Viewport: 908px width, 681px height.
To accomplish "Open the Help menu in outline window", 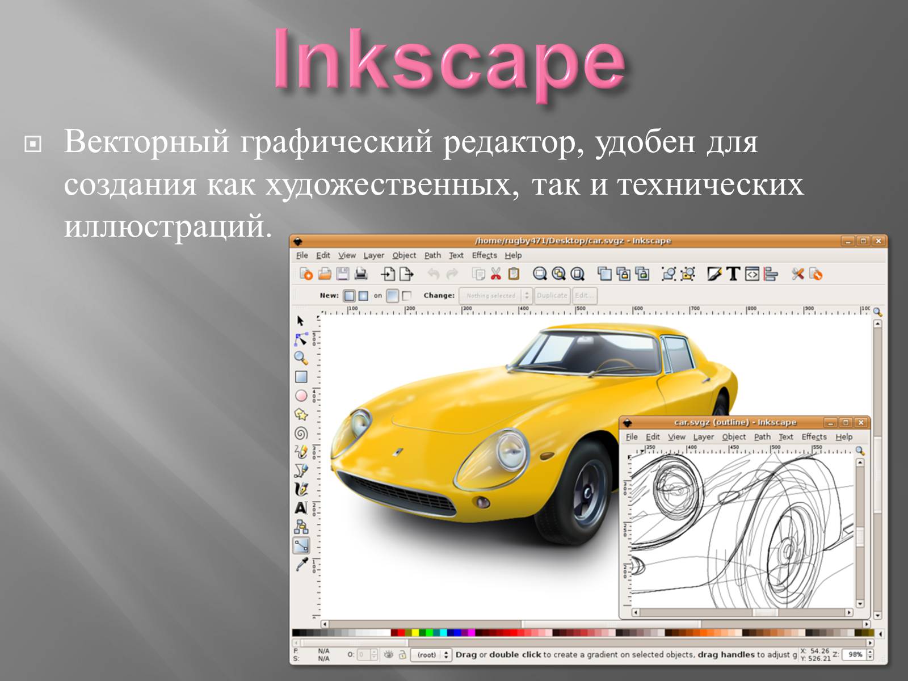I will click(844, 437).
